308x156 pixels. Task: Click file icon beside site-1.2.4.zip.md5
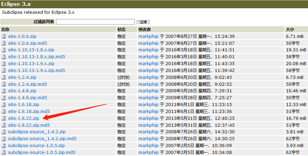point(4,84)
